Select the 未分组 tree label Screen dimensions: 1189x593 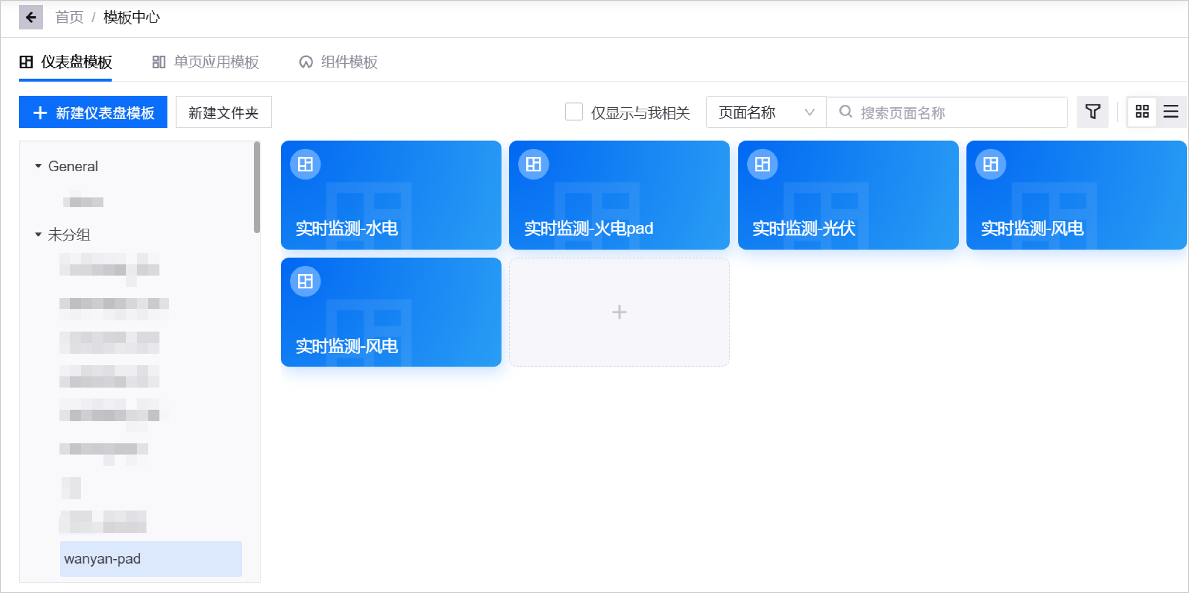(69, 234)
